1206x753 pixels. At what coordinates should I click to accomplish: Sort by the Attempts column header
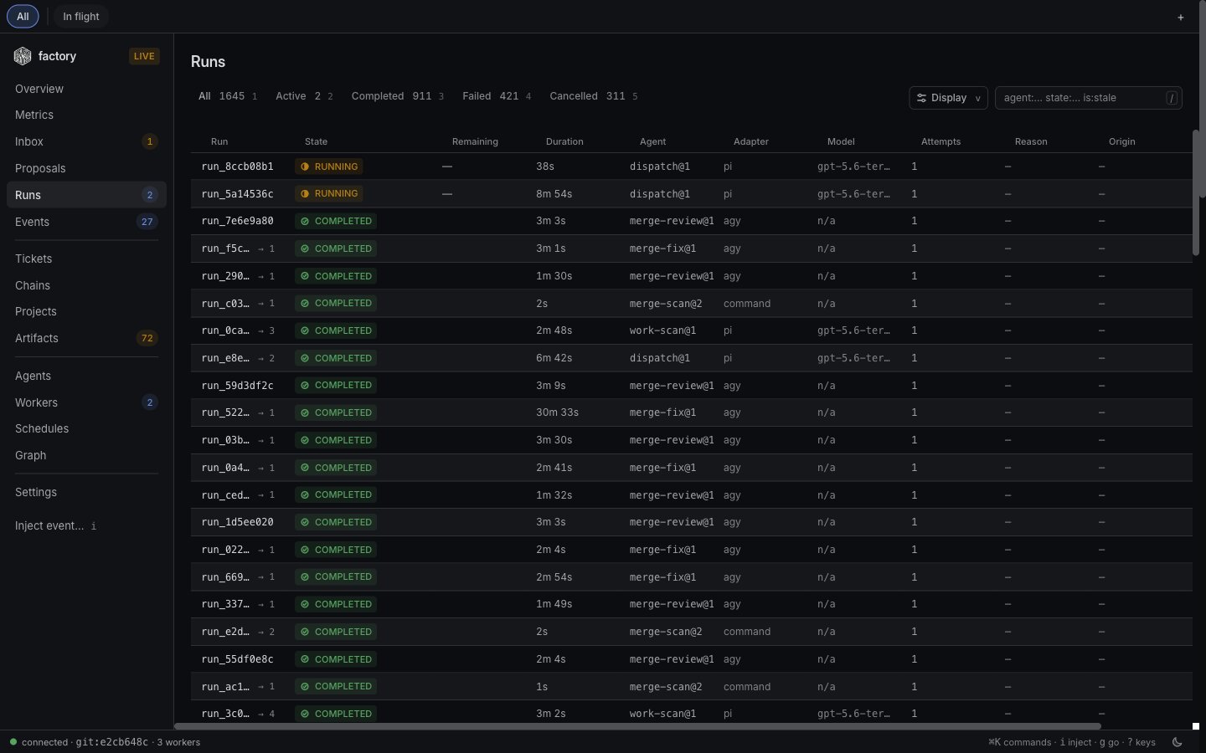(941, 141)
